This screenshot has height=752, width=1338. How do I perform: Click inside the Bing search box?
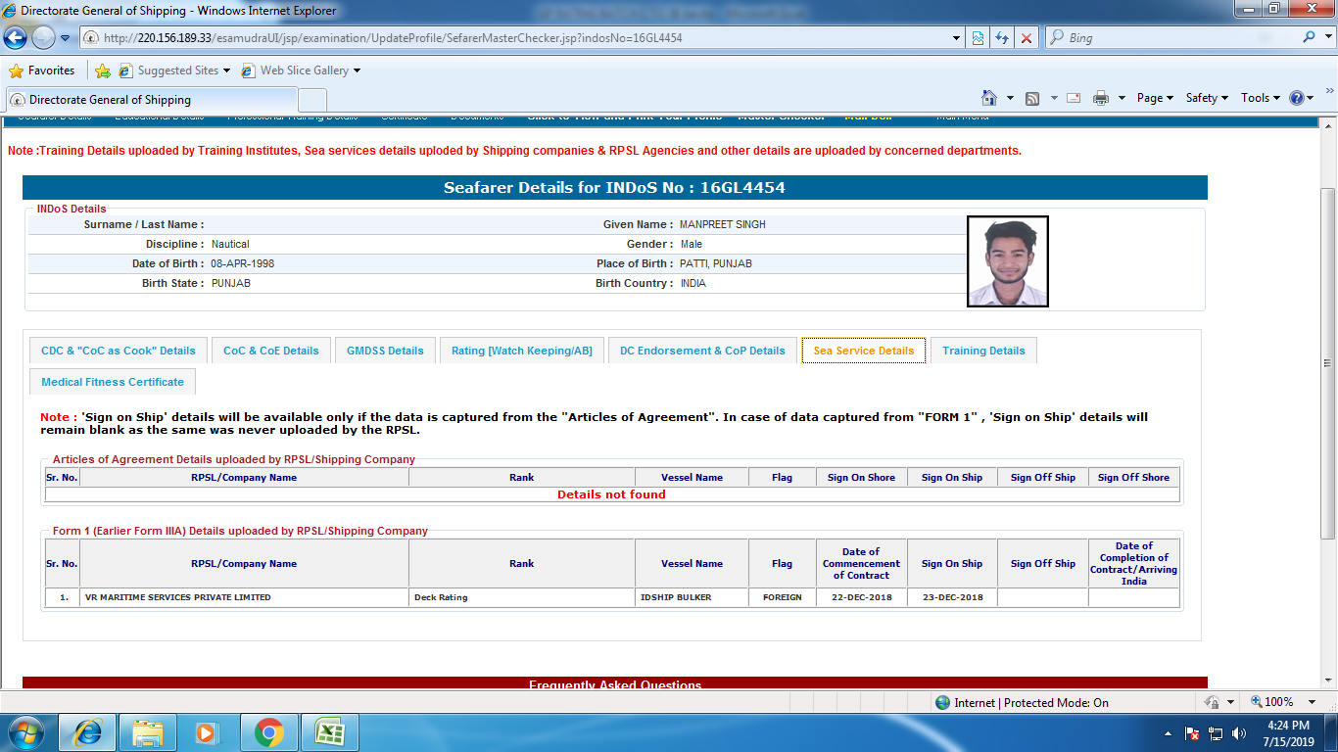tap(1175, 38)
